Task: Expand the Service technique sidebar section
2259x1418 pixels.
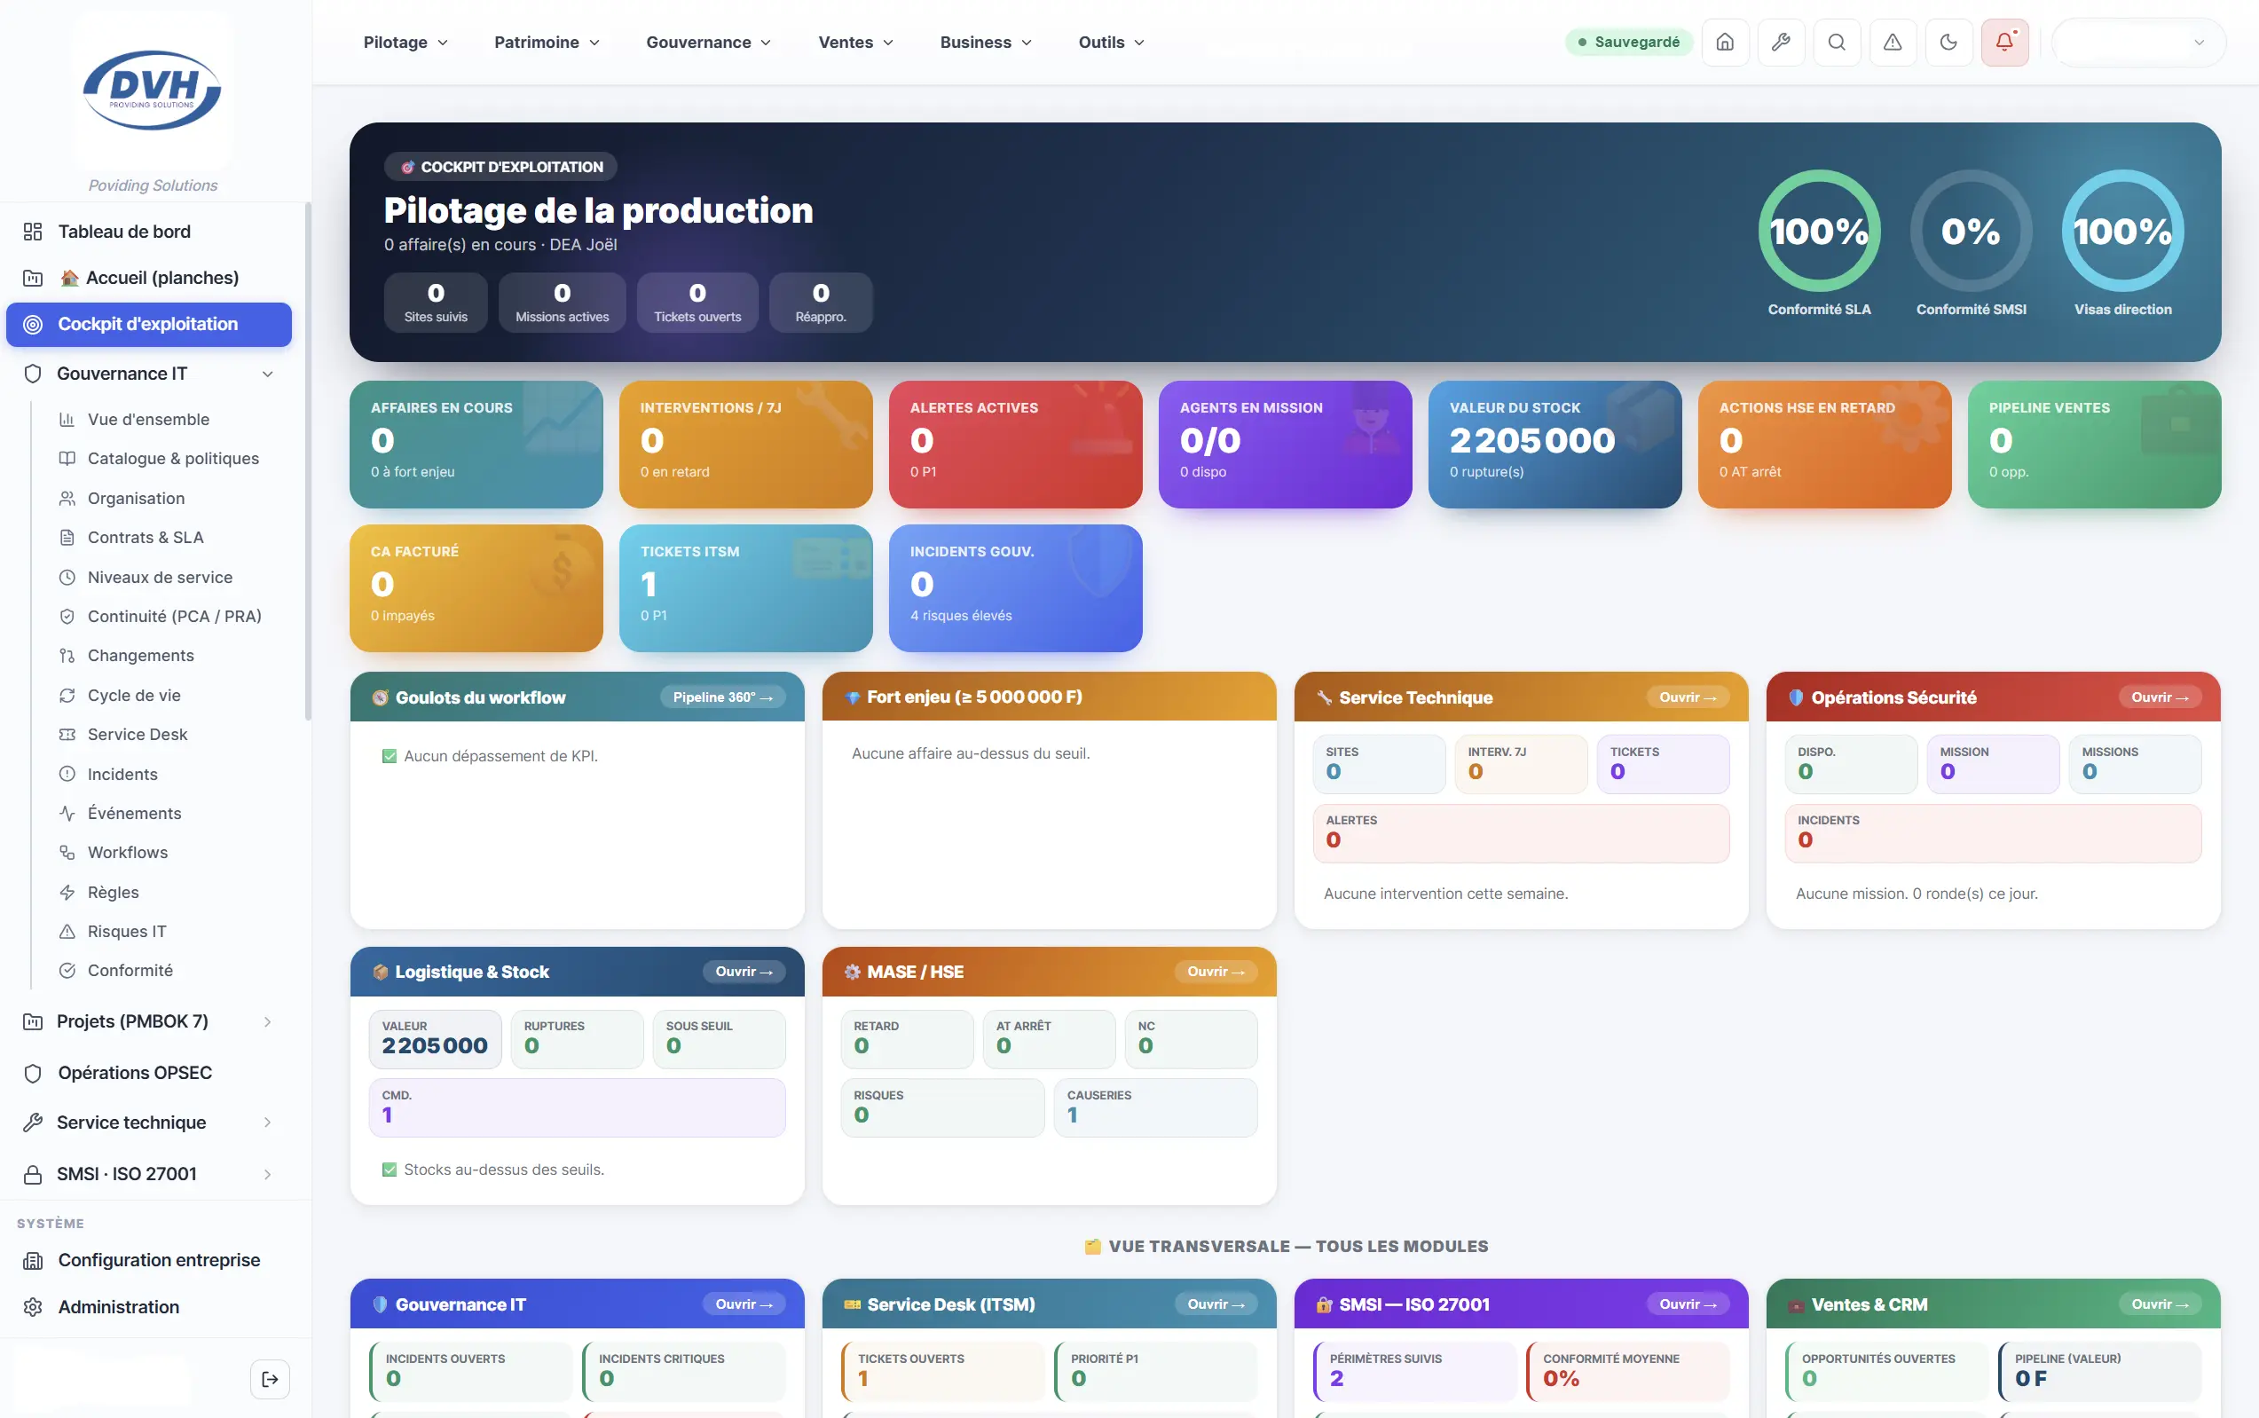Action: click(x=267, y=1123)
